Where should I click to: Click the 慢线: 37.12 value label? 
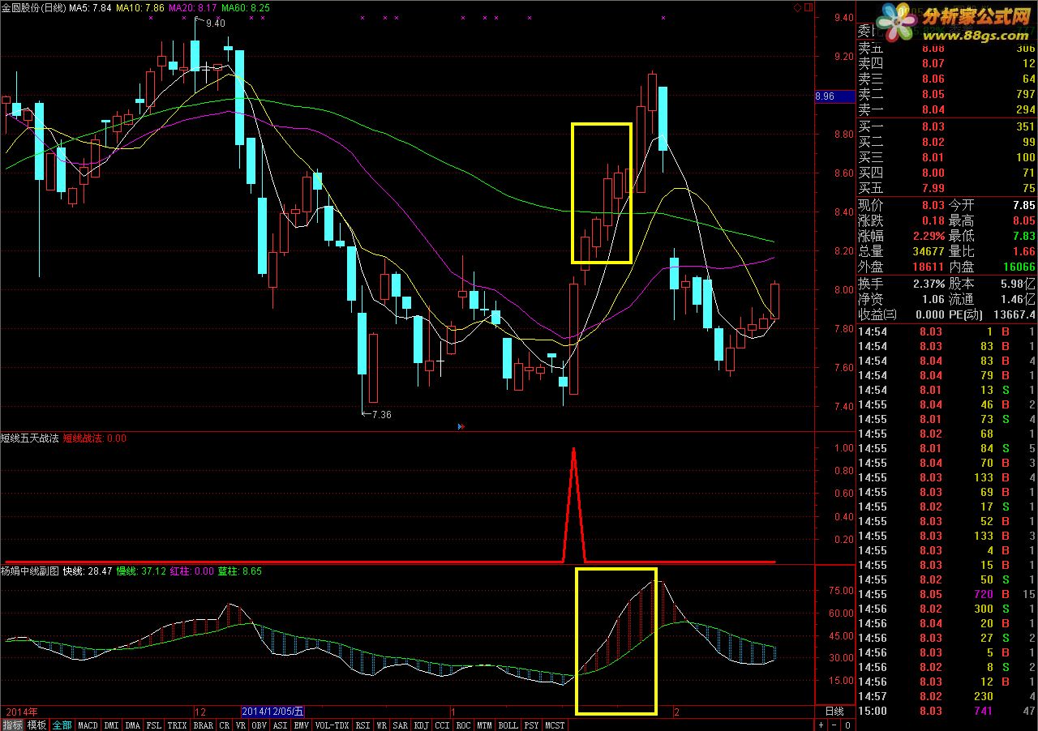141,571
